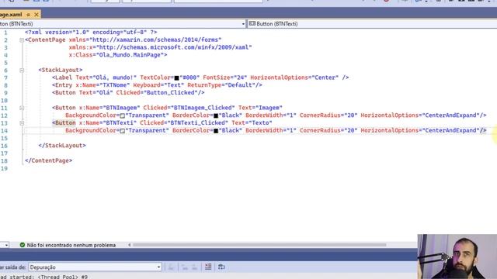Click the closing </ContentPage> tag
Viewport: 497px width, 279px height.
pos(48,160)
